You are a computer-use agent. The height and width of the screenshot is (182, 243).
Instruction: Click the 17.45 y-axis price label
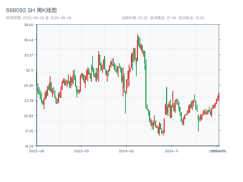pyautogui.click(x=29, y=131)
